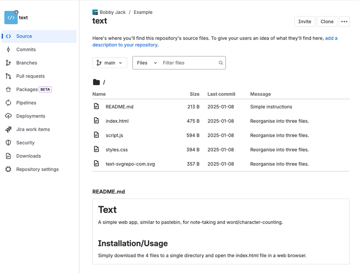Open the more options ellipsis menu
This screenshot has height=273, width=359.
tap(344, 21)
